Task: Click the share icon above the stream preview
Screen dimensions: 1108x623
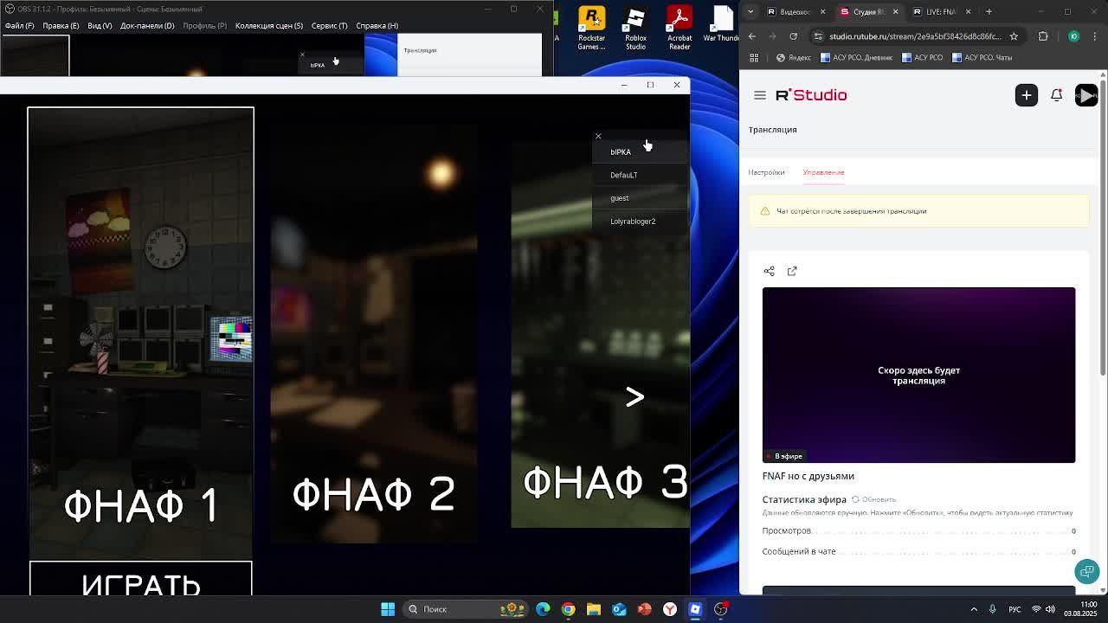Action: (x=769, y=271)
